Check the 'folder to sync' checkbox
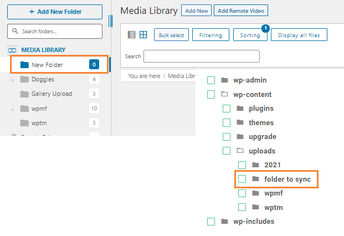 point(242,179)
